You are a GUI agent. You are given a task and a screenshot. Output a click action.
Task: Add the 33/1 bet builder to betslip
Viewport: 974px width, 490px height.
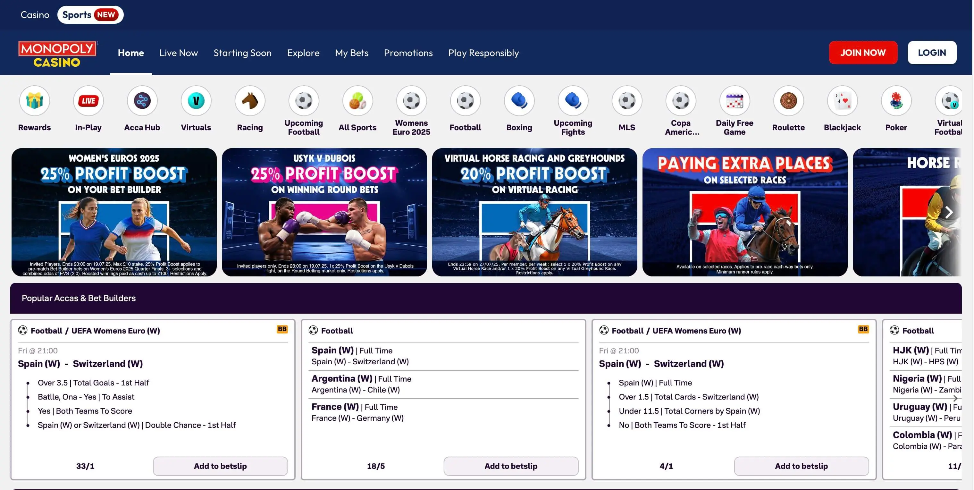pos(220,466)
